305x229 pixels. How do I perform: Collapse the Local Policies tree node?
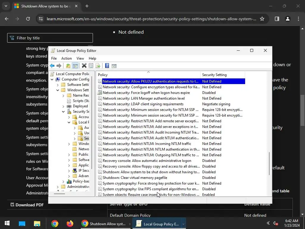click(x=69, y=122)
